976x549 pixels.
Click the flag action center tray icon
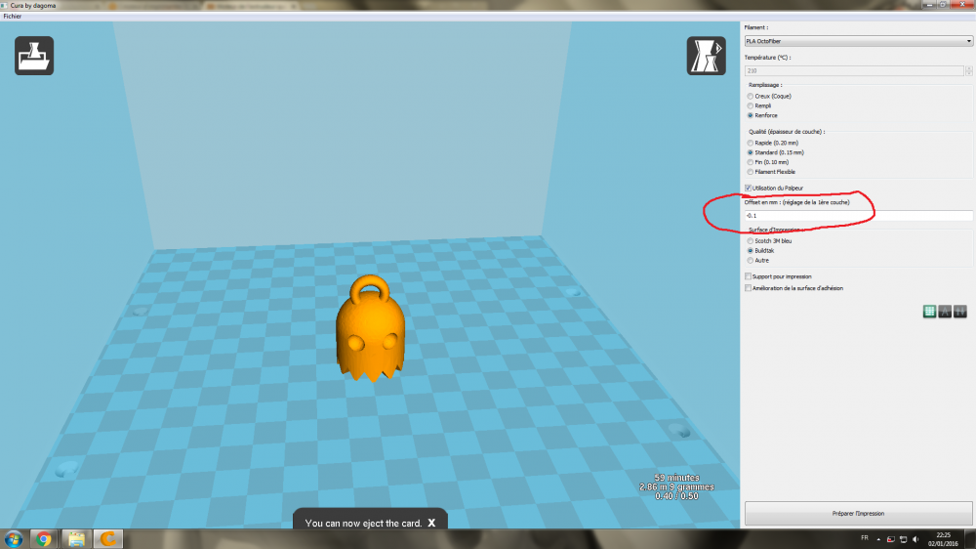coord(891,539)
